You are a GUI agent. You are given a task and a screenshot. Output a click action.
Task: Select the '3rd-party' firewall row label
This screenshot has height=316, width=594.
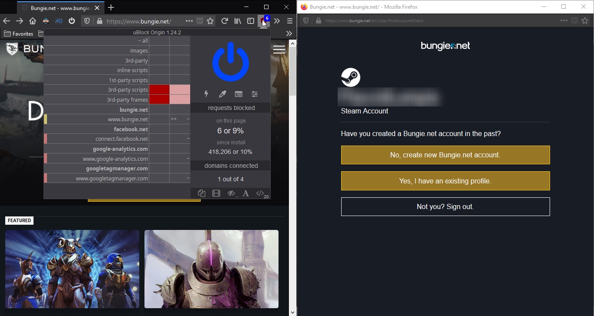click(x=137, y=60)
